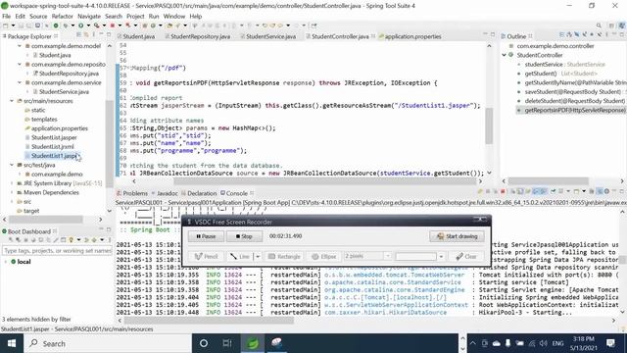Click the VSDC Line tool button
The image size is (627, 353).
click(x=240, y=257)
